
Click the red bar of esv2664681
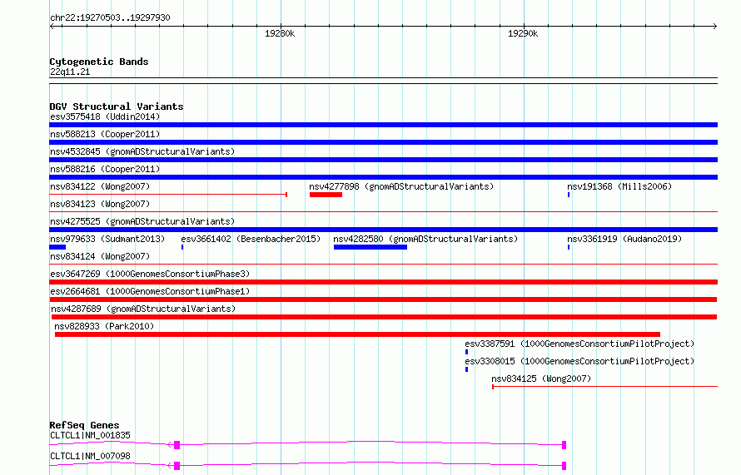[x=383, y=299]
